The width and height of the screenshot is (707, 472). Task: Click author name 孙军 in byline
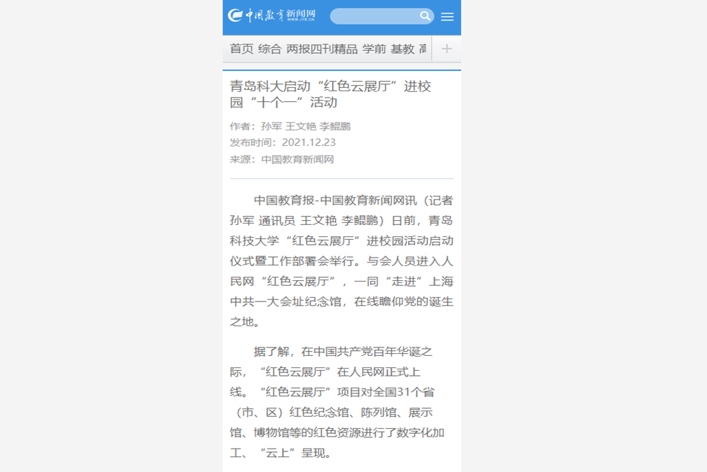pyautogui.click(x=271, y=127)
